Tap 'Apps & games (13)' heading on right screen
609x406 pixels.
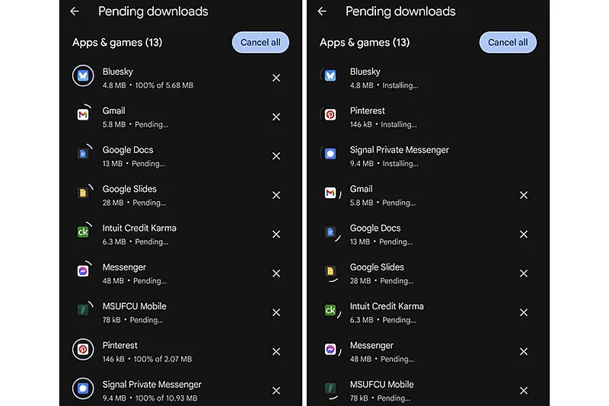[365, 43]
